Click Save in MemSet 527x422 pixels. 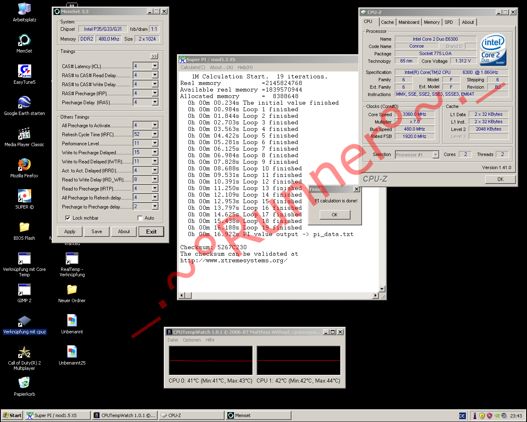(97, 232)
